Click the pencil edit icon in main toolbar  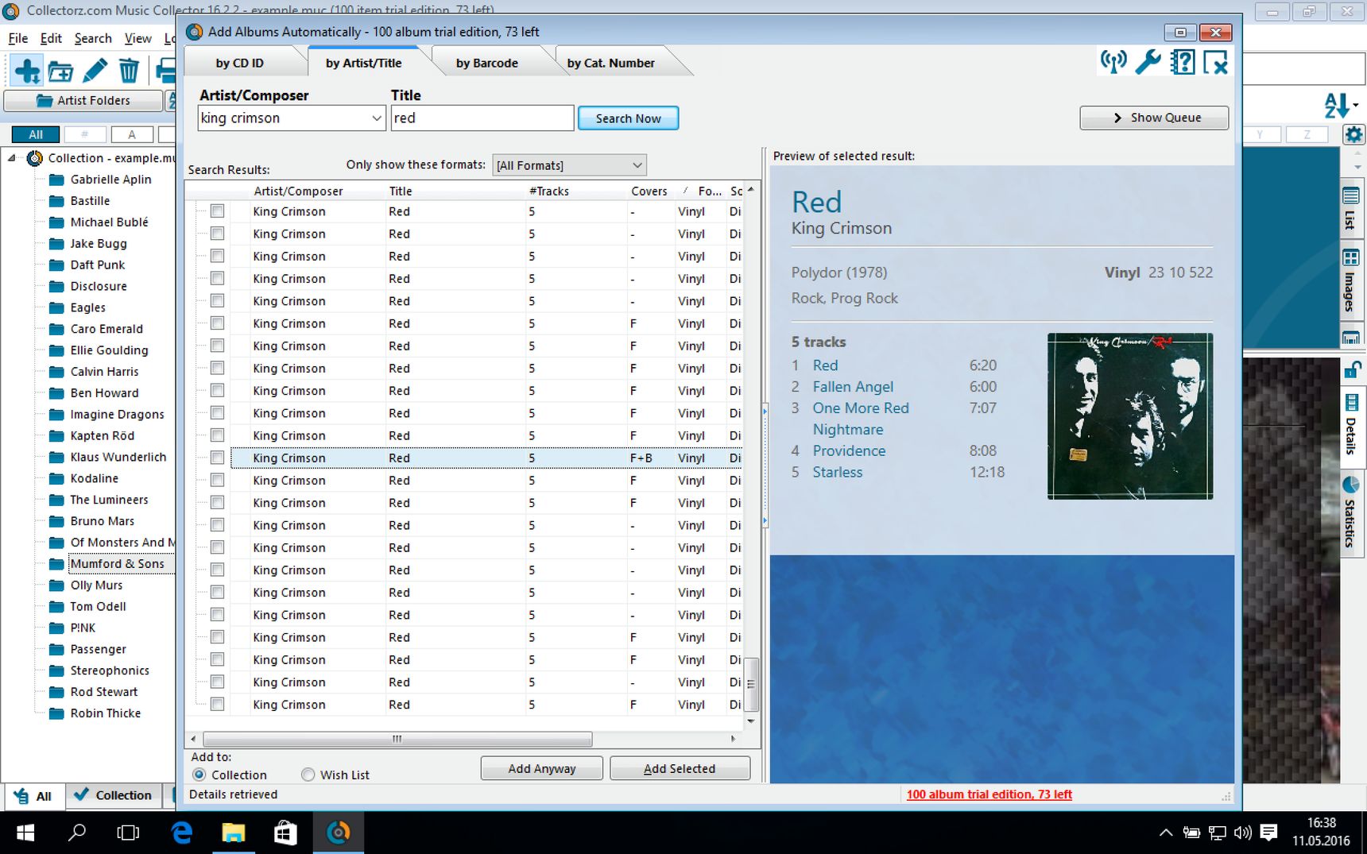[x=95, y=71]
